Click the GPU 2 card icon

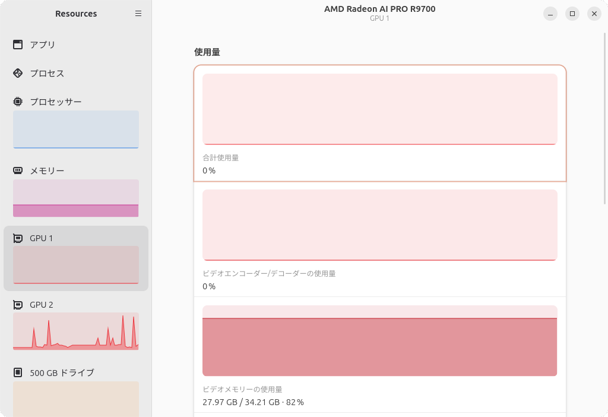tap(18, 305)
